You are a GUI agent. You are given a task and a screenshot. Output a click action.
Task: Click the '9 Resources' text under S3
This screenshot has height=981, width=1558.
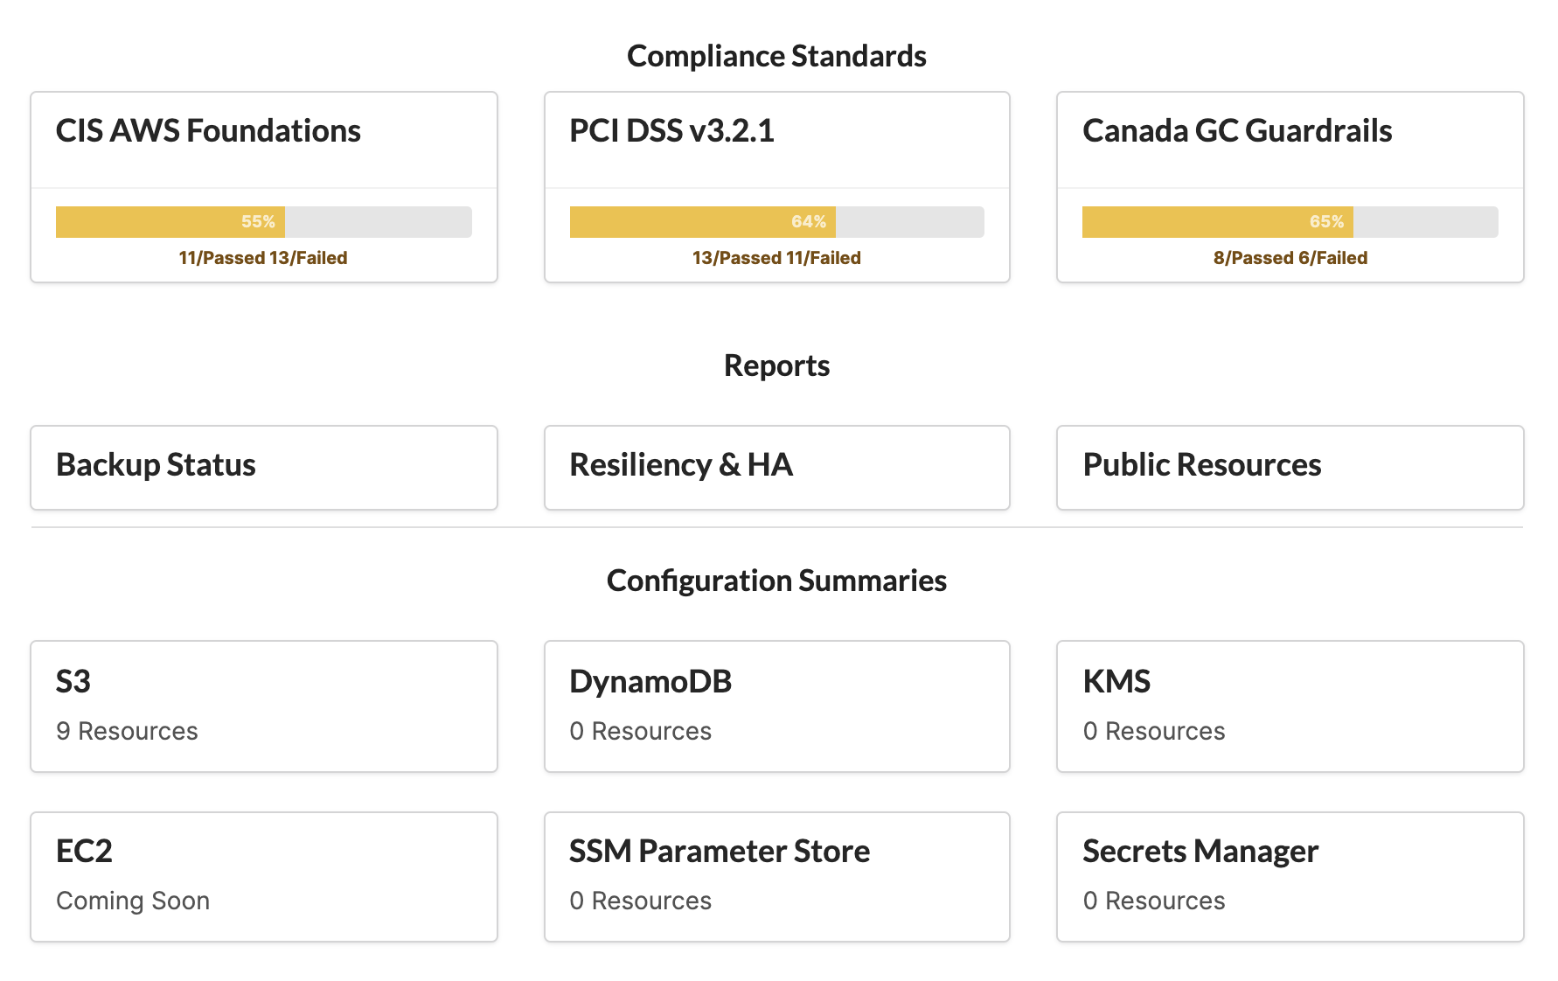click(x=127, y=731)
